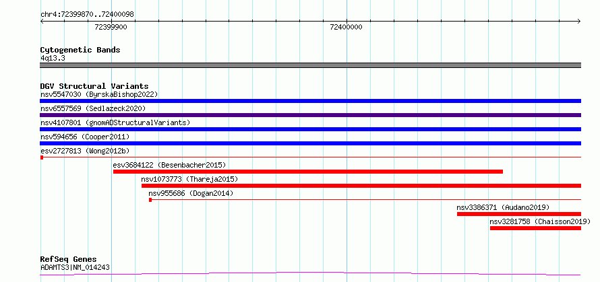Click the gray 4q13.3 cytogenetic band bar
The image size is (600, 282).
[x=310, y=65]
